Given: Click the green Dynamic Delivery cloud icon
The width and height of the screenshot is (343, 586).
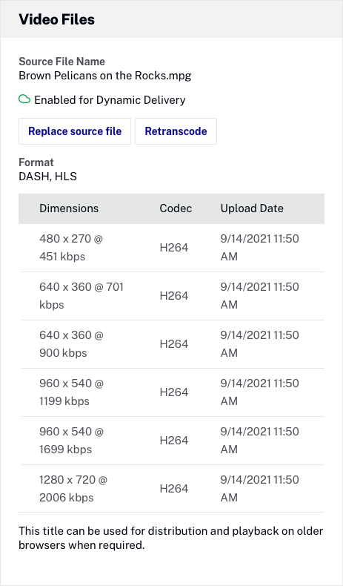Looking at the screenshot, I should [x=24, y=99].
